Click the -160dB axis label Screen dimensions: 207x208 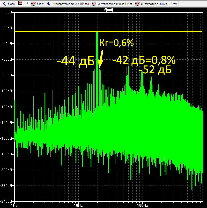[x=6, y=138]
